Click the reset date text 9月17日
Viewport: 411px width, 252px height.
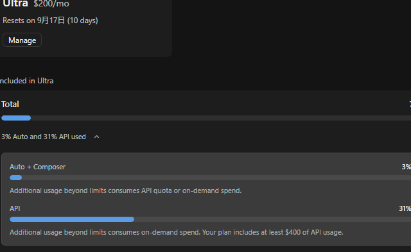pos(51,21)
